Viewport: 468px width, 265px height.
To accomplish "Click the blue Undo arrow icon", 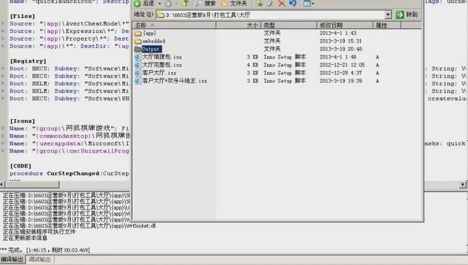I will [293, 4].
